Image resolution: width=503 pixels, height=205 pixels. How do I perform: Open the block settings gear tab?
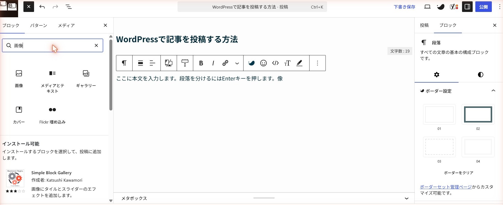[x=437, y=75]
